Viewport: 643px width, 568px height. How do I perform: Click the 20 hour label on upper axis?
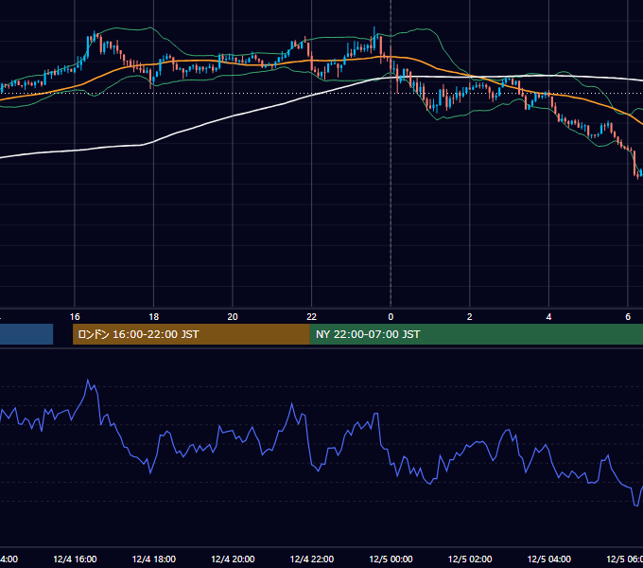click(x=233, y=317)
